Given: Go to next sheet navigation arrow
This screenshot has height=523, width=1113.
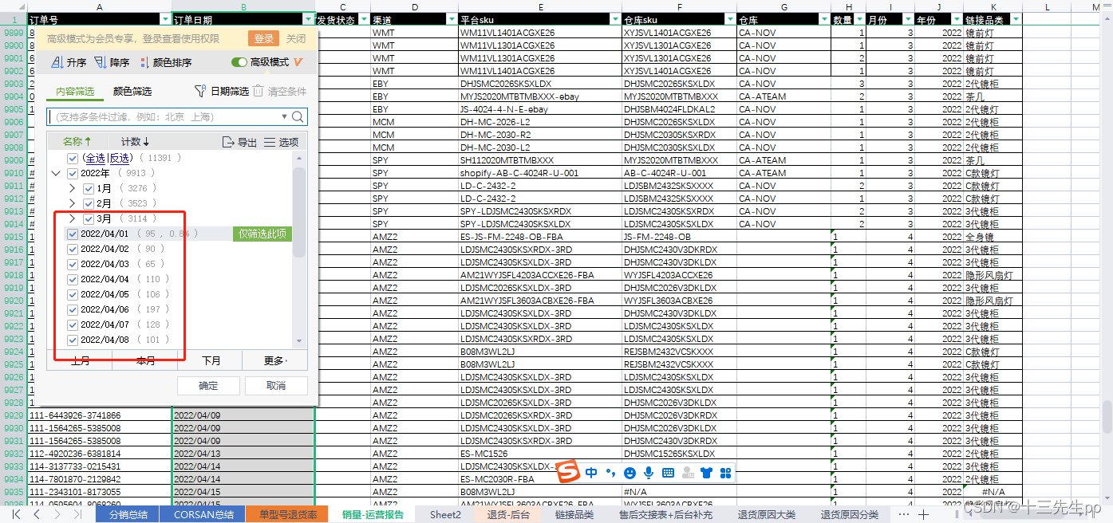Looking at the screenshot, I should [56, 515].
